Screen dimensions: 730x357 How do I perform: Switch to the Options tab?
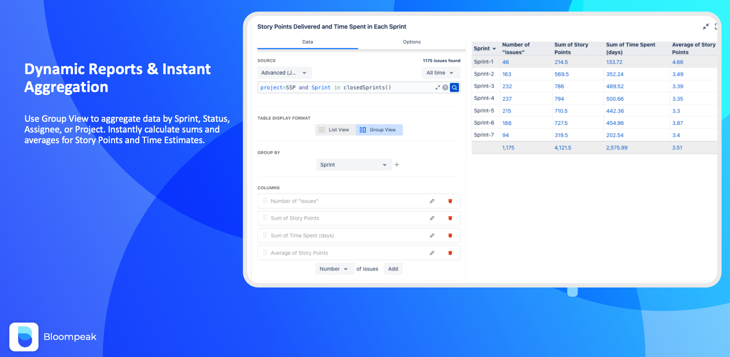pyautogui.click(x=411, y=42)
